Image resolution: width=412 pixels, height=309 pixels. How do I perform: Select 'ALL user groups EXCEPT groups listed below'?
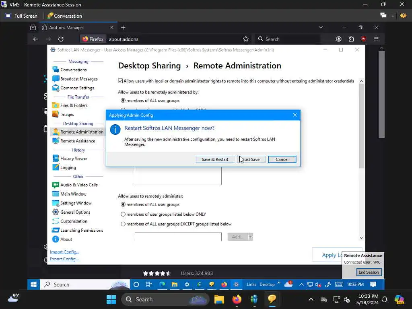(x=123, y=224)
